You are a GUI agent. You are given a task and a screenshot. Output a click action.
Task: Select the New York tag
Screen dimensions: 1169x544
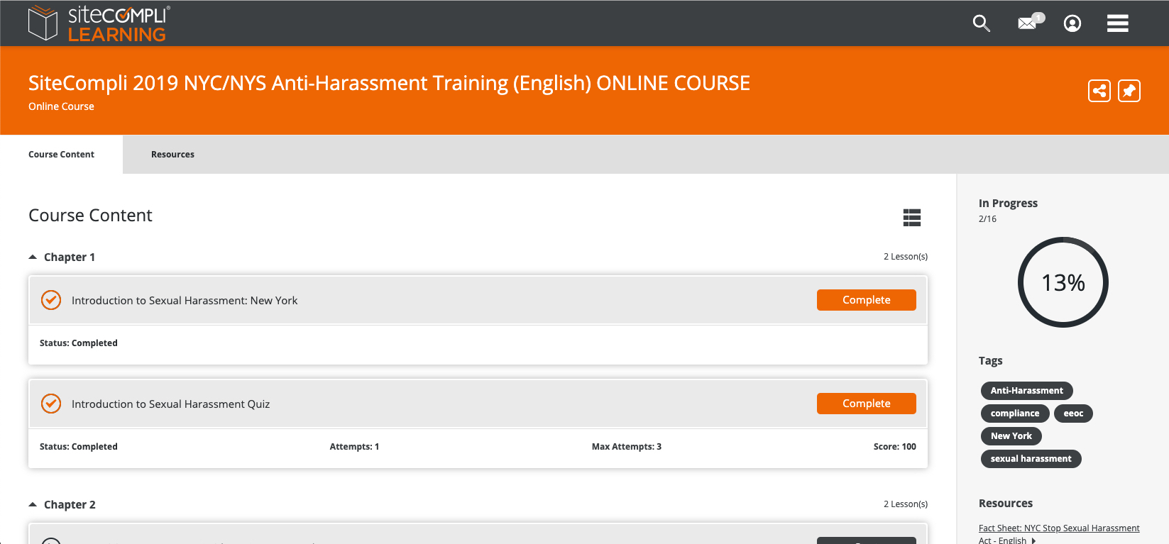coord(1011,436)
